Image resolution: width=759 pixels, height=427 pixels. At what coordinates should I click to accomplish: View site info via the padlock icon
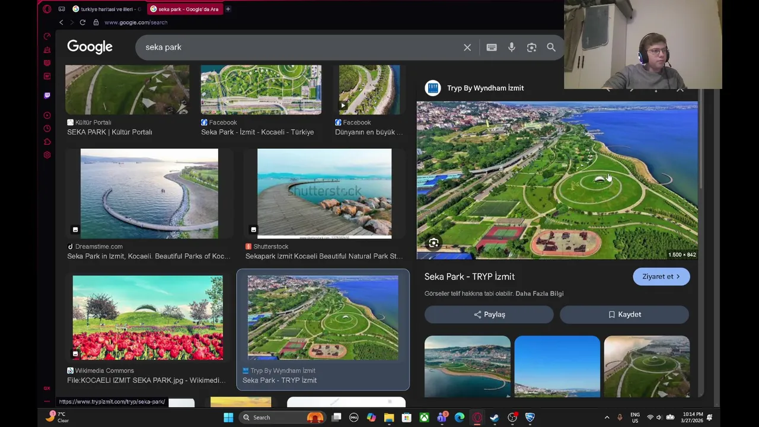(x=96, y=23)
